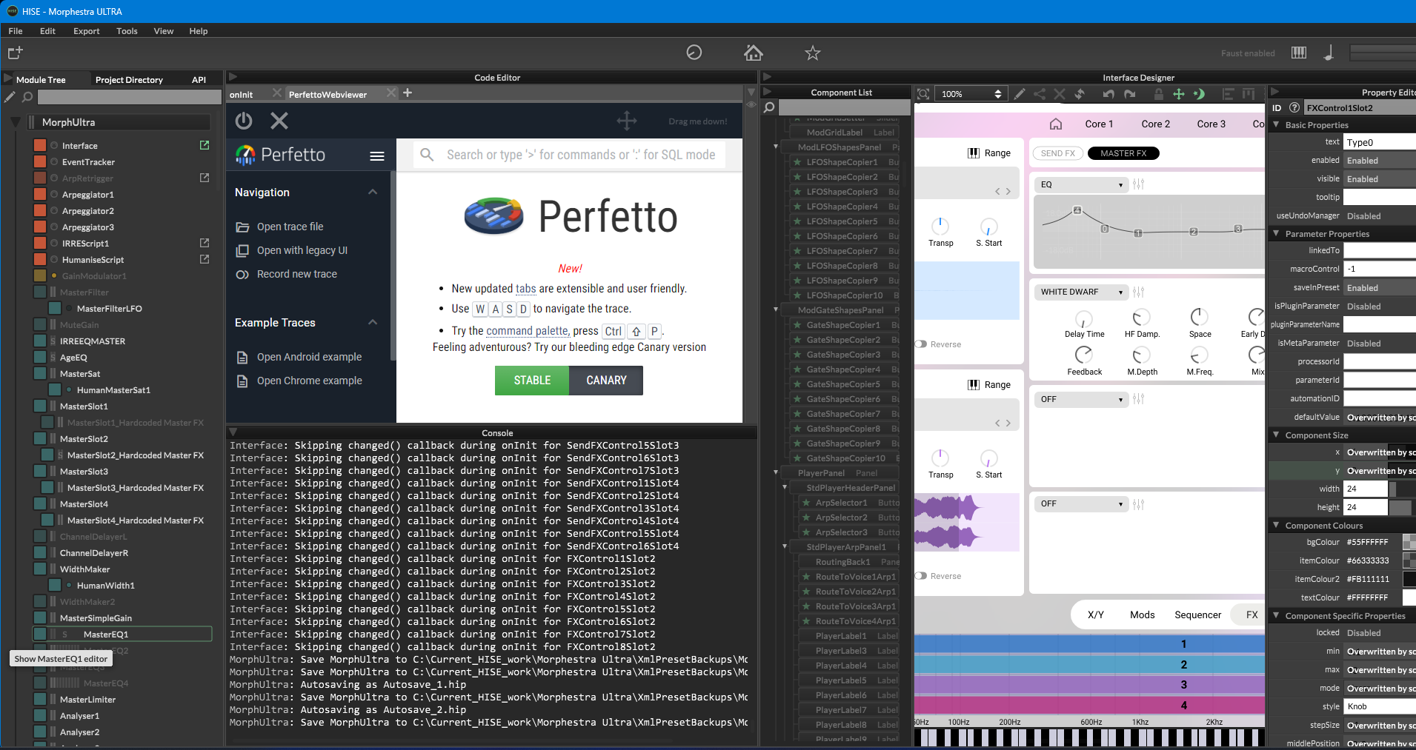Open IRREScript1 external link icon
1416x750 pixels.
205,243
